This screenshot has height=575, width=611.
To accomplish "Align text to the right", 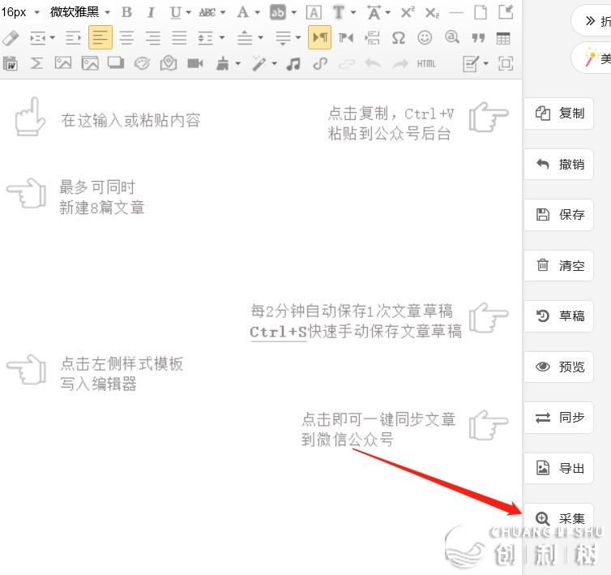I will click(152, 38).
